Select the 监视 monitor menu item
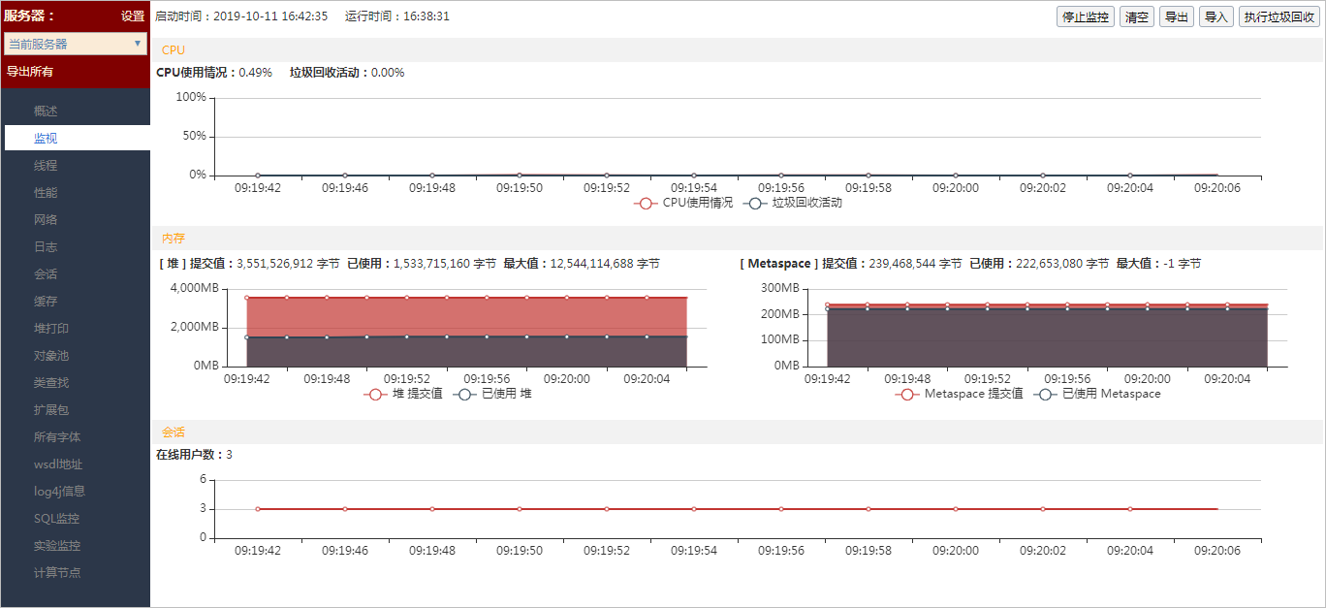The height and width of the screenshot is (608, 1326). pos(78,139)
